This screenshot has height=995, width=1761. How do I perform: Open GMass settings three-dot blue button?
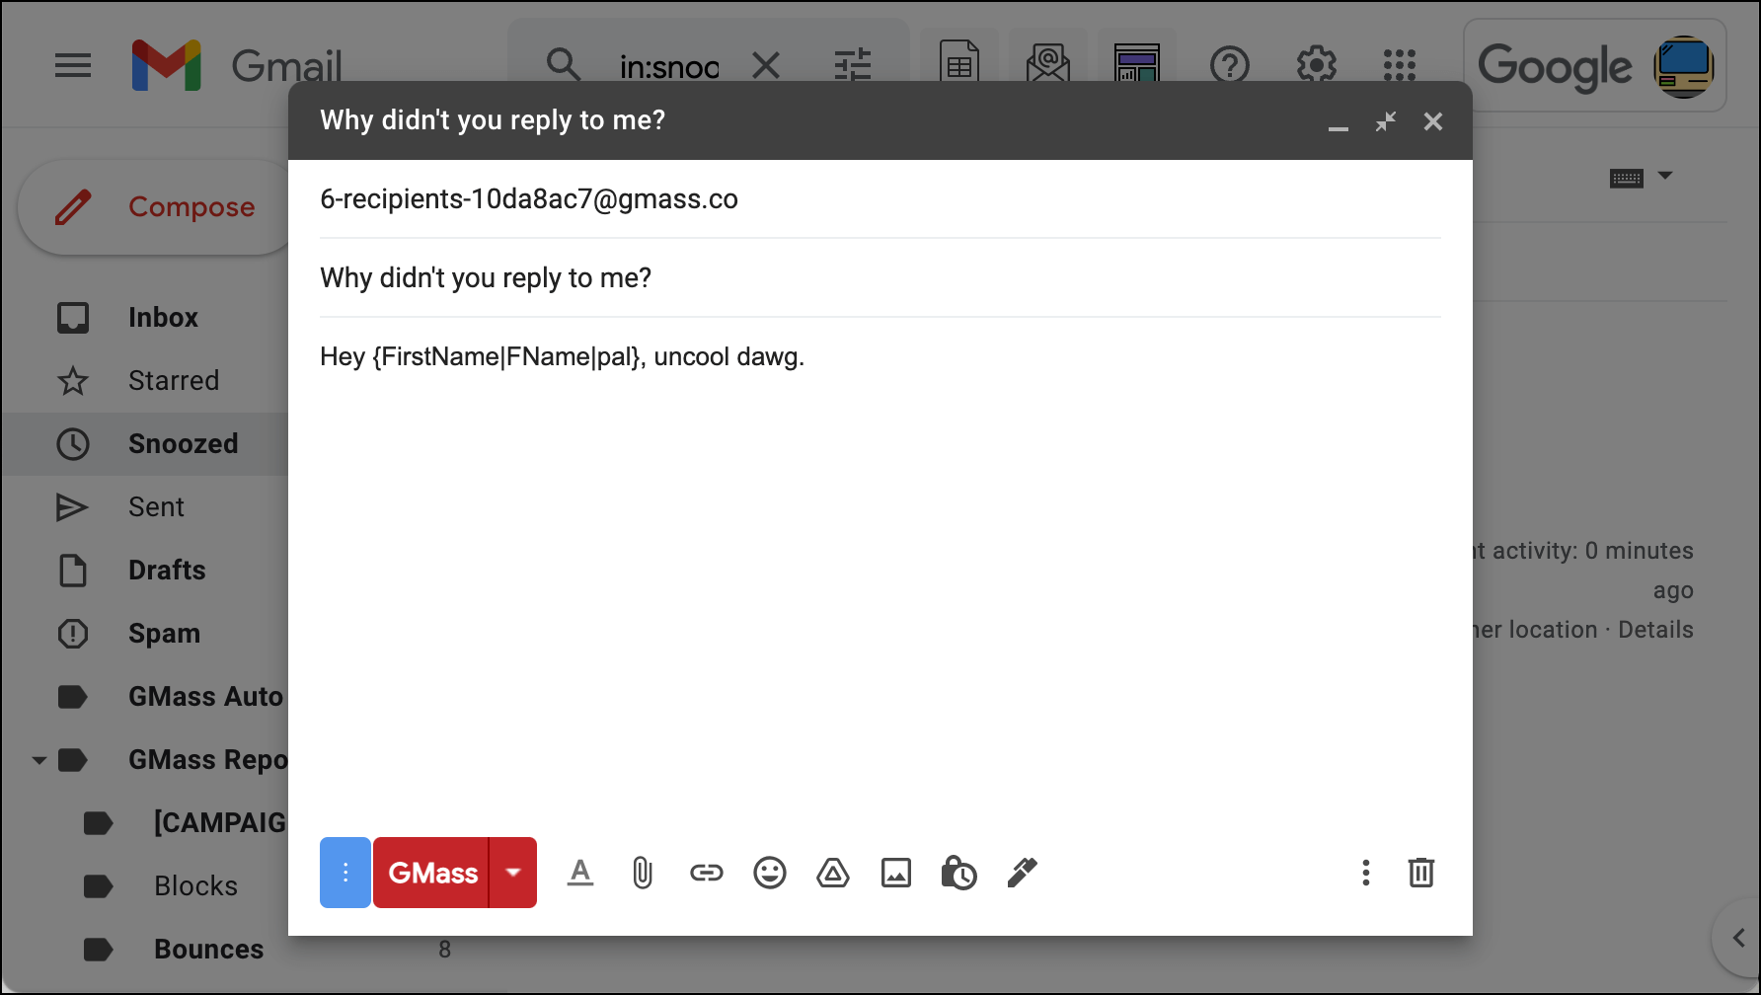coord(345,873)
